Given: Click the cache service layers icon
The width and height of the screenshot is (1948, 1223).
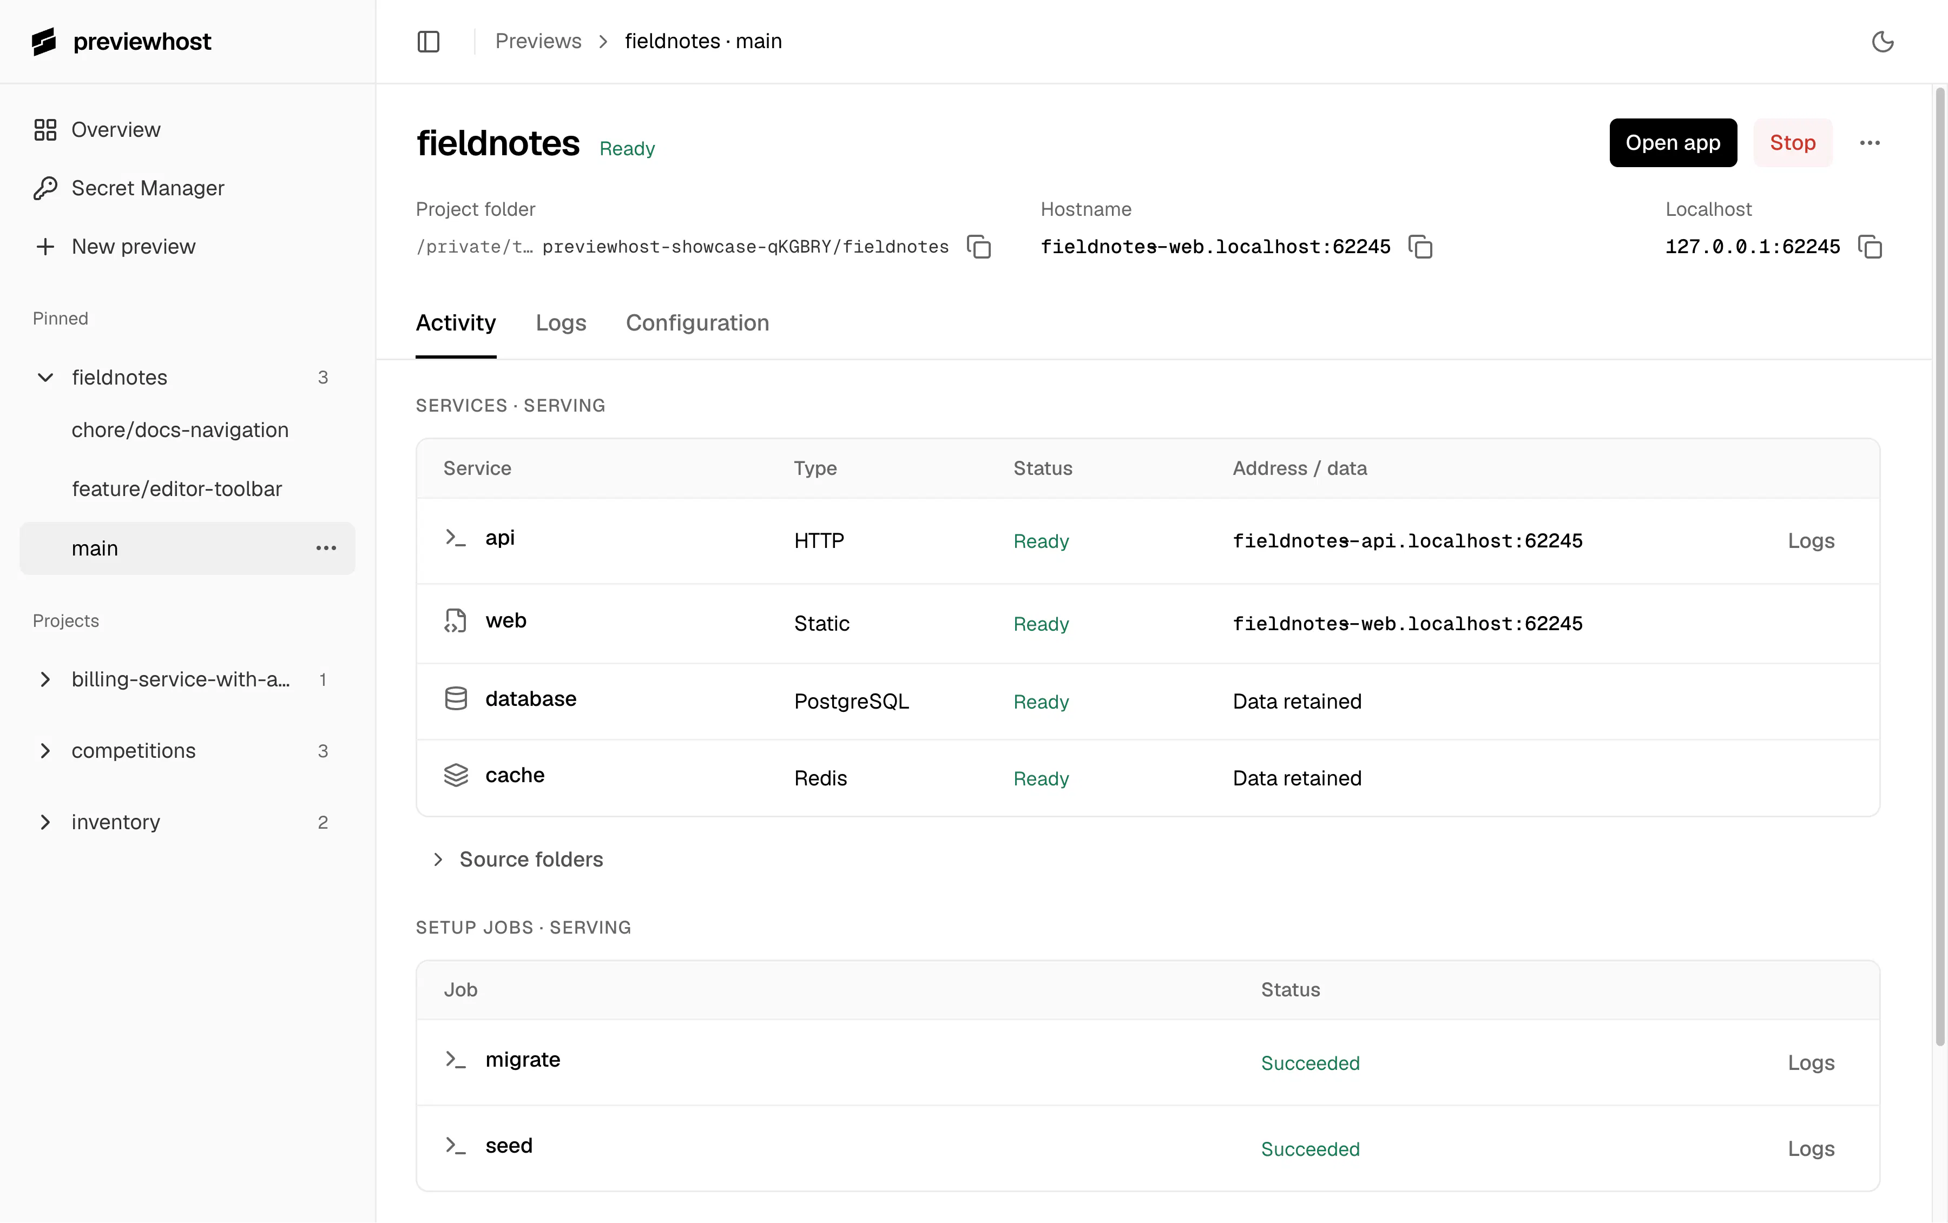Looking at the screenshot, I should [x=456, y=775].
